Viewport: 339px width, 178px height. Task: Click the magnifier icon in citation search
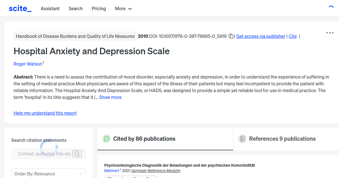pyautogui.click(x=77, y=154)
